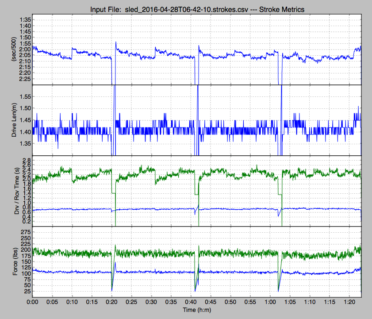Click the 0:30 time tick label
The height and width of the screenshot is (319, 372).
coord(151,302)
